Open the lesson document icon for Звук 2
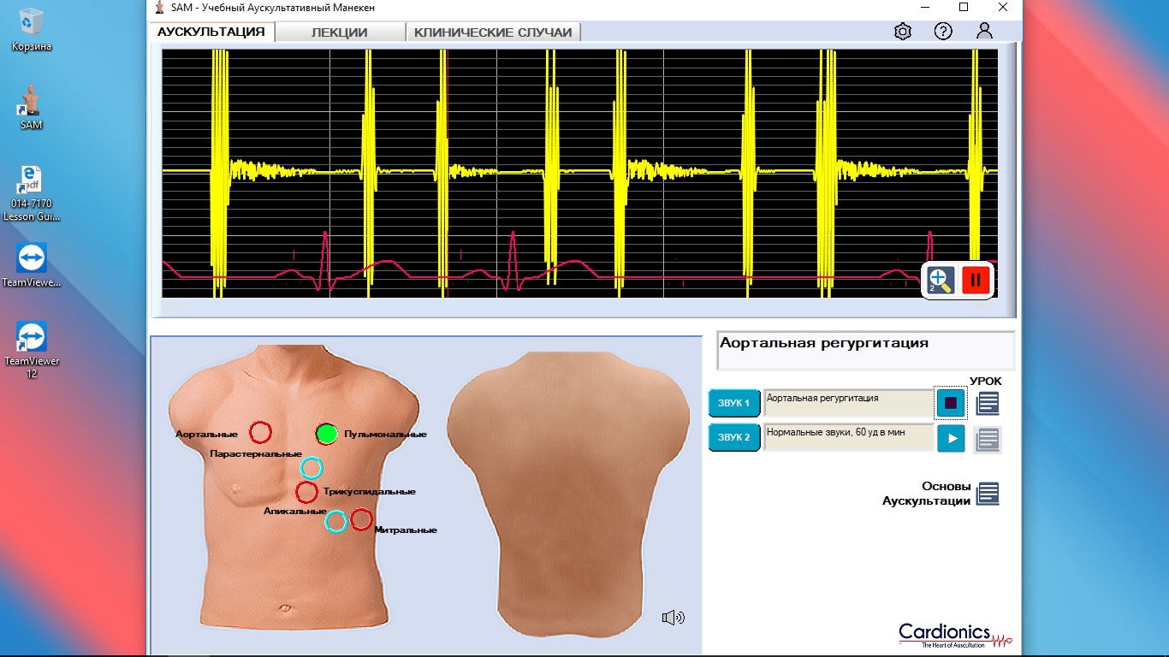The width and height of the screenshot is (1169, 657). pyautogui.click(x=987, y=439)
